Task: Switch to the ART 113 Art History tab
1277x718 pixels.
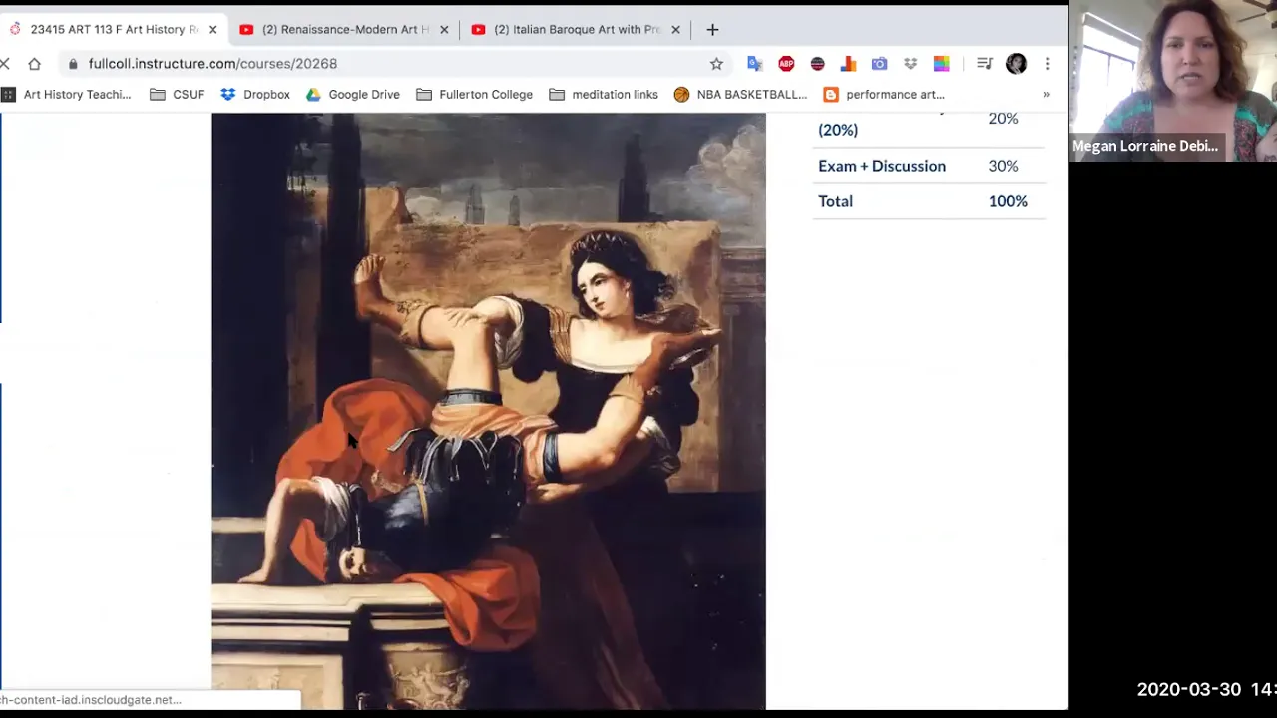Action: pyautogui.click(x=114, y=30)
